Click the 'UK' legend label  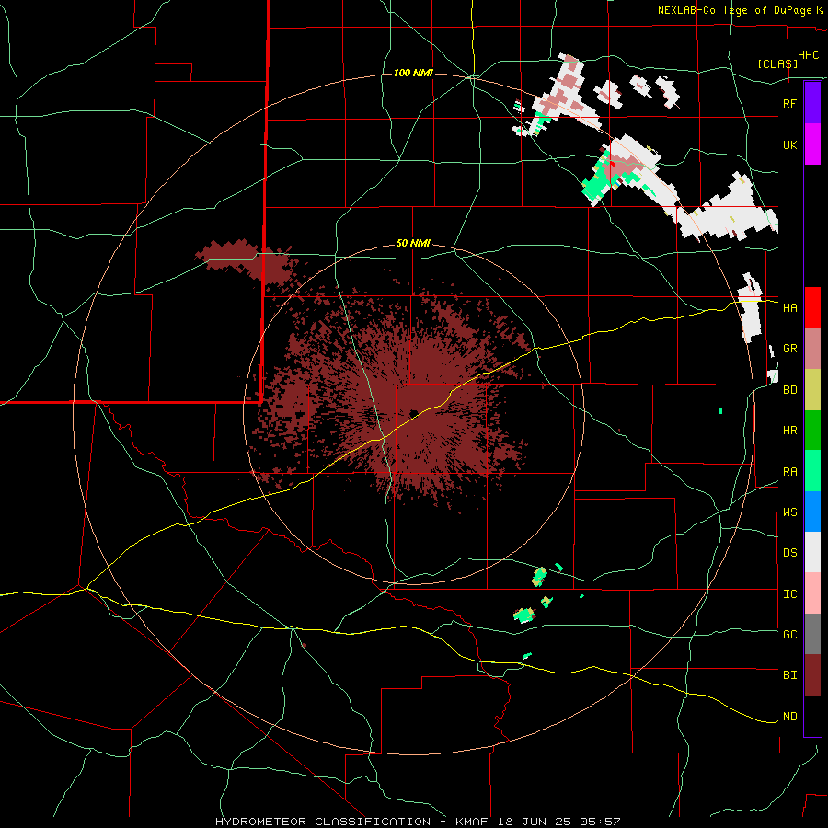789,144
